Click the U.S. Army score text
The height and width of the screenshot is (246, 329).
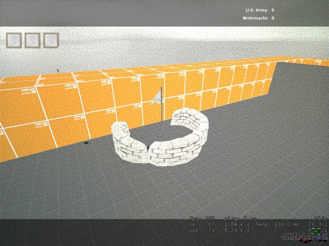click(x=260, y=10)
